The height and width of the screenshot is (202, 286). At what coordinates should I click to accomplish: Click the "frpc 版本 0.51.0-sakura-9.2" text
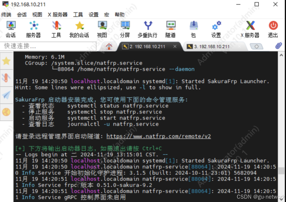coord(108,185)
